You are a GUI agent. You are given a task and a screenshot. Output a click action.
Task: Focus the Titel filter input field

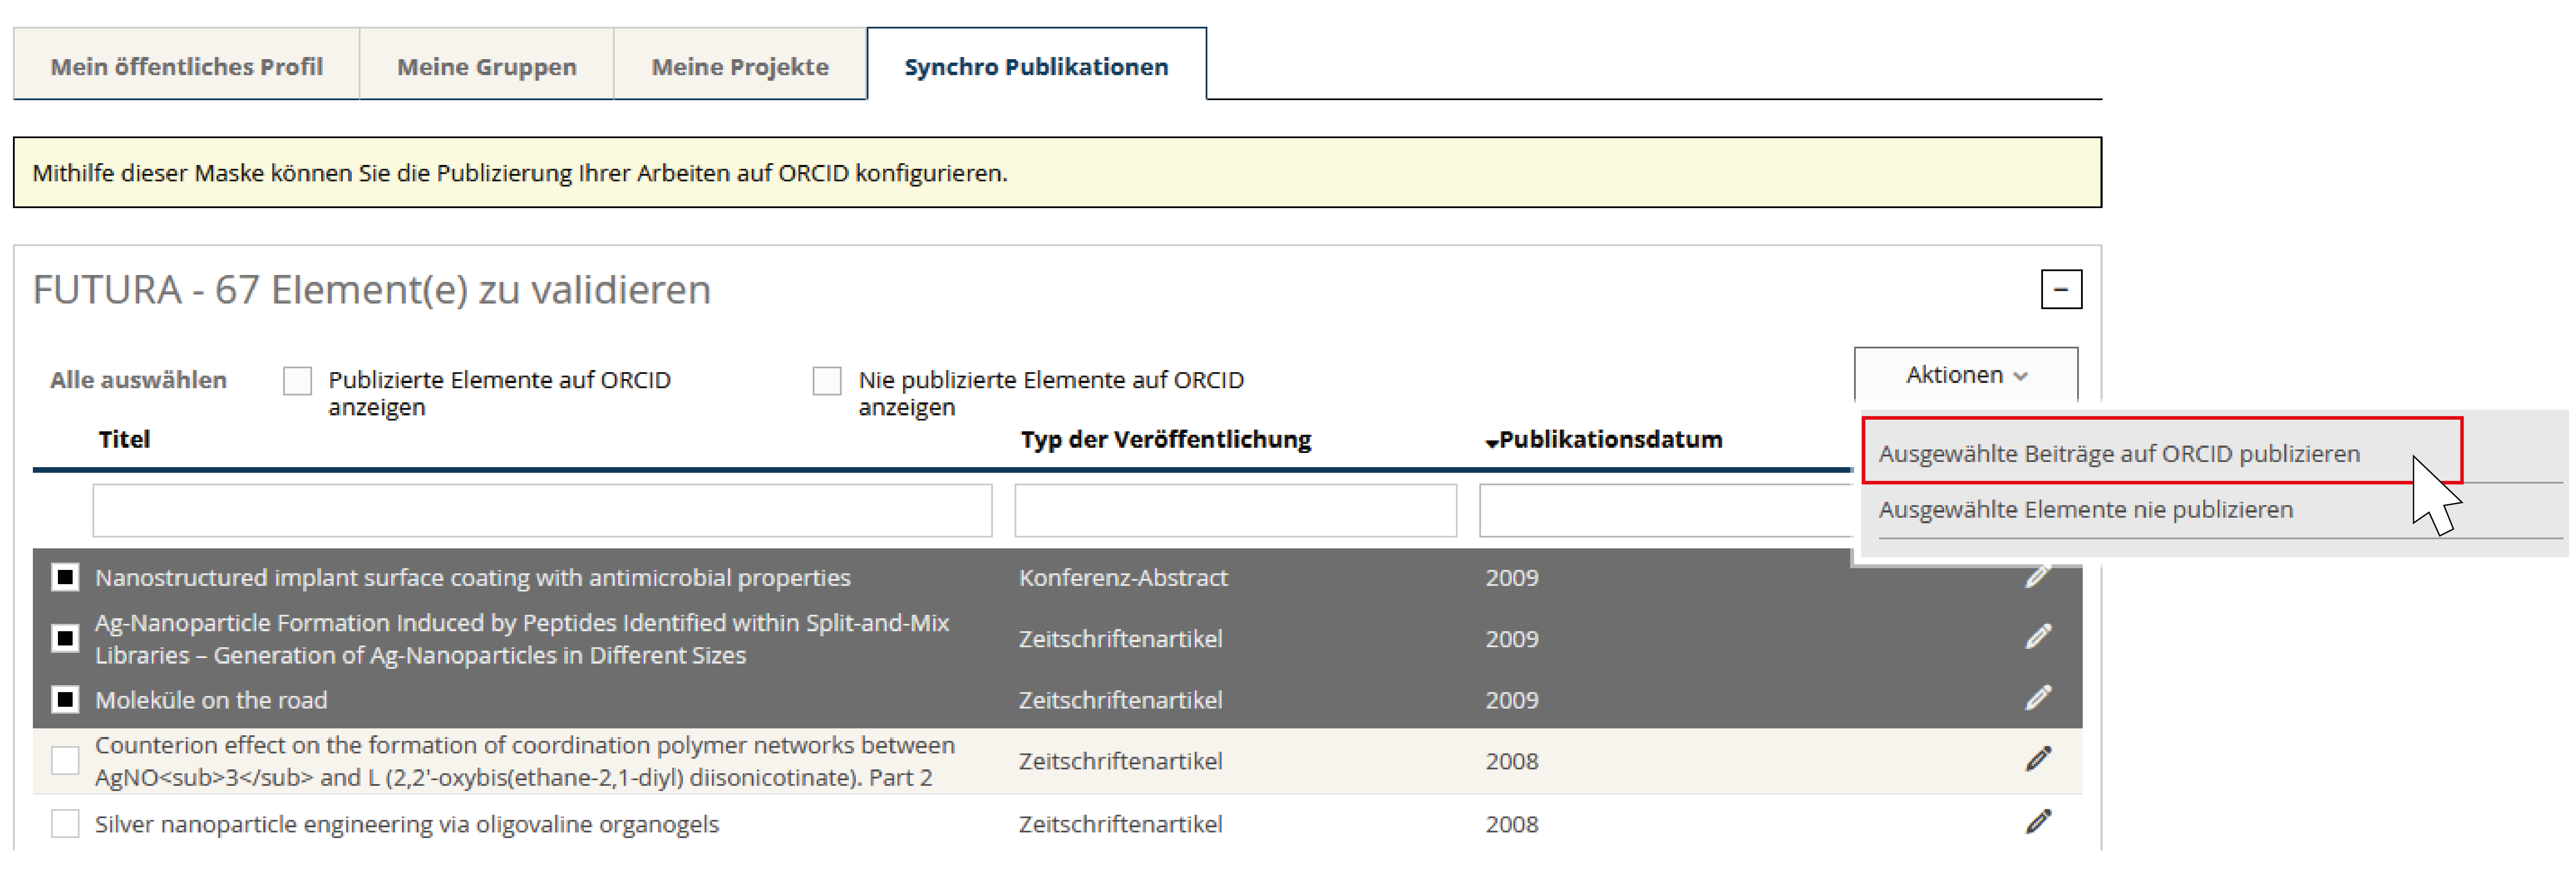[543, 510]
